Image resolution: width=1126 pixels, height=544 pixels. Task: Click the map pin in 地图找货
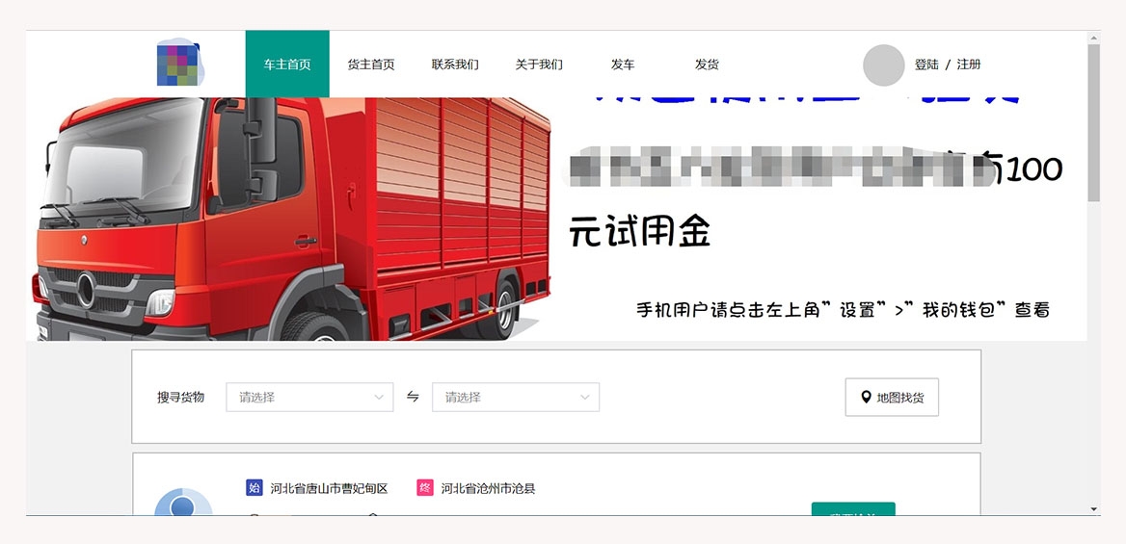tap(866, 397)
